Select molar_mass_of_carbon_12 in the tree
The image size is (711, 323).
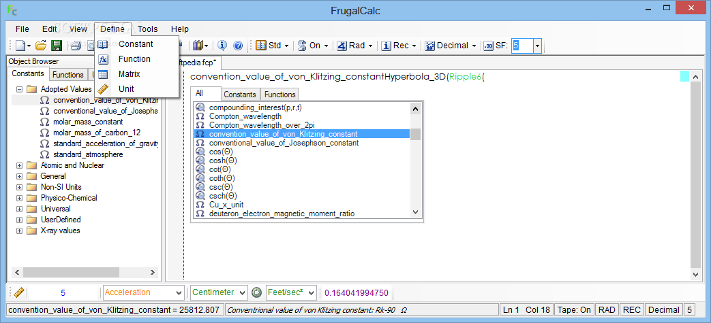(97, 133)
